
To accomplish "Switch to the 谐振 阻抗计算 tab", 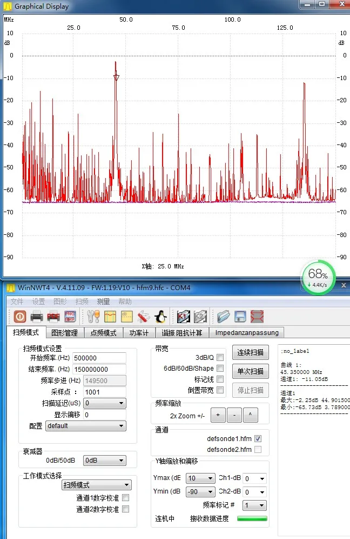I will pyautogui.click(x=182, y=333).
